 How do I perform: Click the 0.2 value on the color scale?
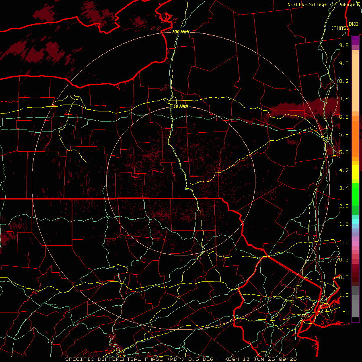point(344,260)
